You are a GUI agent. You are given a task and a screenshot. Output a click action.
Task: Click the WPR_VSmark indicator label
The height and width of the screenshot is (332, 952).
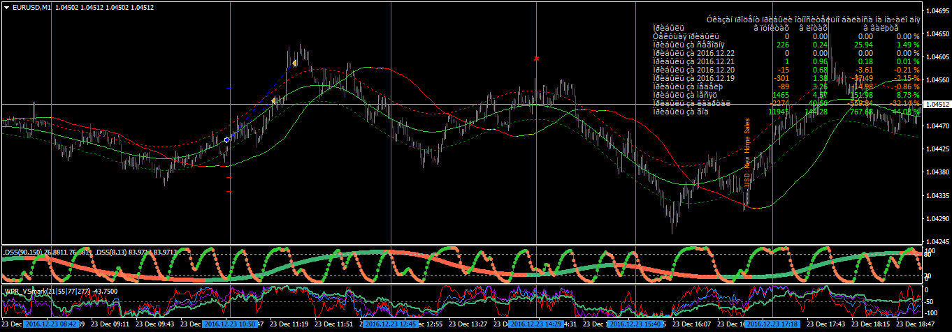tap(60, 291)
